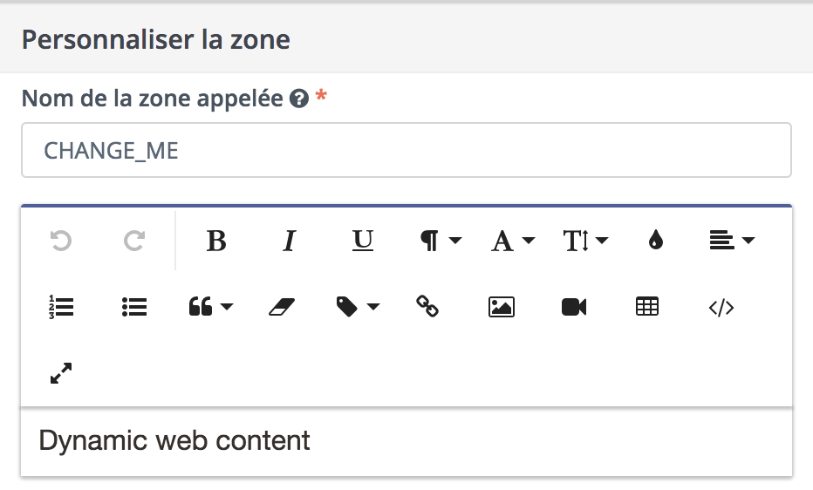Open the text alignment dropdown

(x=731, y=241)
